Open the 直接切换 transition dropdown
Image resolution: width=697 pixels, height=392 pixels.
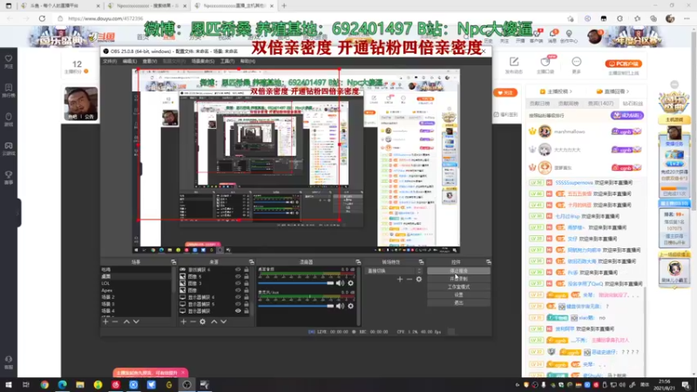pyautogui.click(x=394, y=271)
